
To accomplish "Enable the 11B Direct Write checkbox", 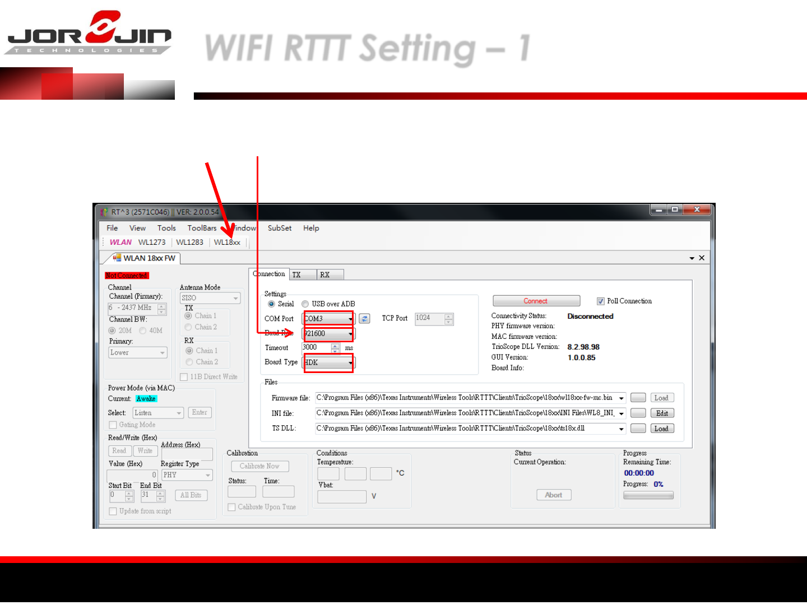I will (184, 377).
